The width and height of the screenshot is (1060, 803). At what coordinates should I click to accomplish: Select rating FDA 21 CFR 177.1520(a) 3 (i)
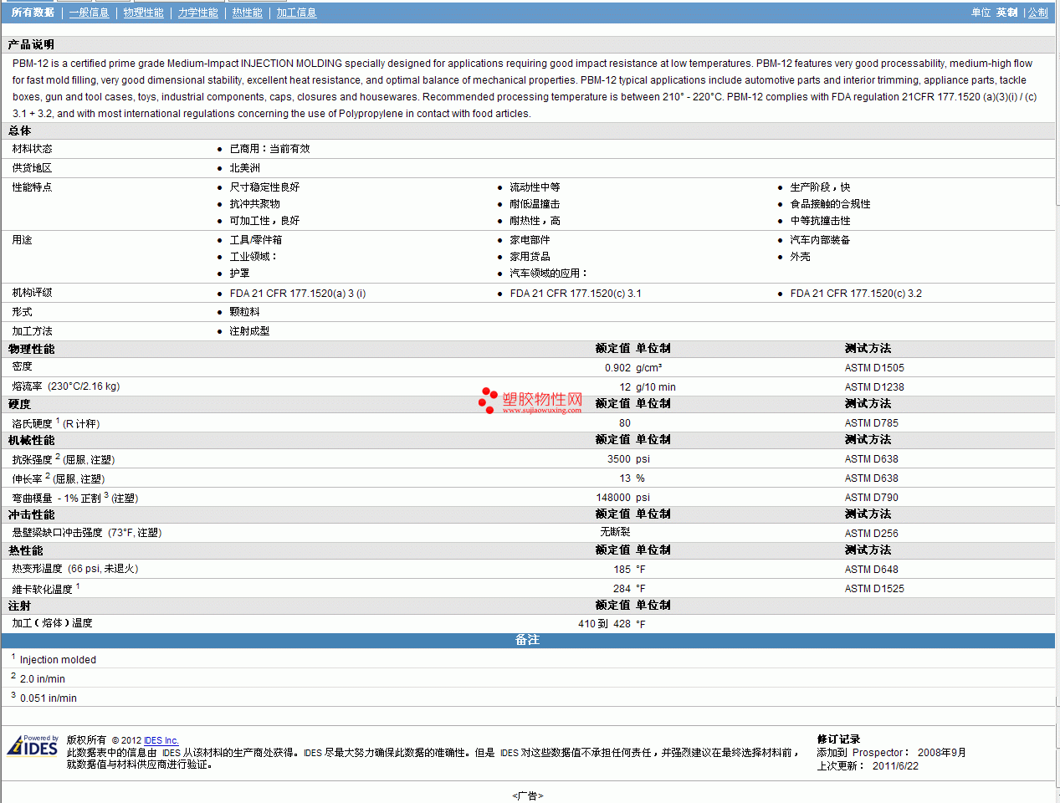(297, 294)
